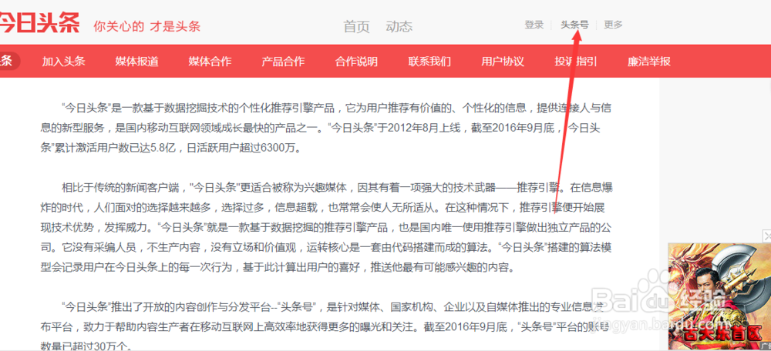Click paragraph starting “今日头条”推出了开放的内容创作
The height and width of the screenshot is (351, 771).
[326, 327]
